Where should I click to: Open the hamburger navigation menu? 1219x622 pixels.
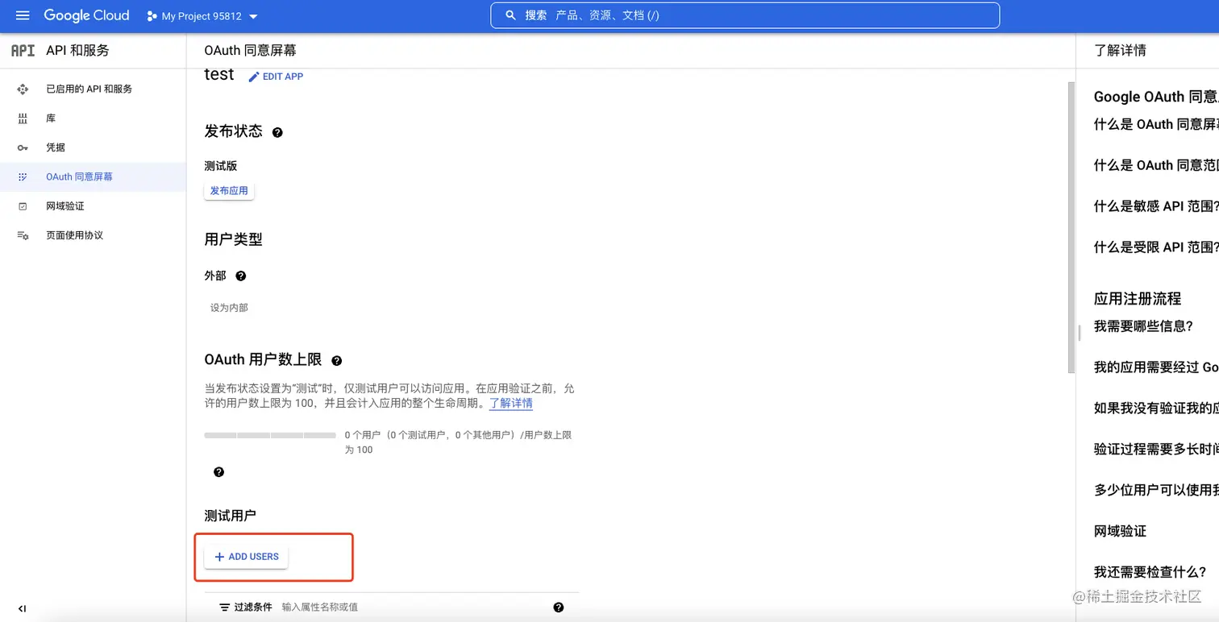tap(23, 15)
